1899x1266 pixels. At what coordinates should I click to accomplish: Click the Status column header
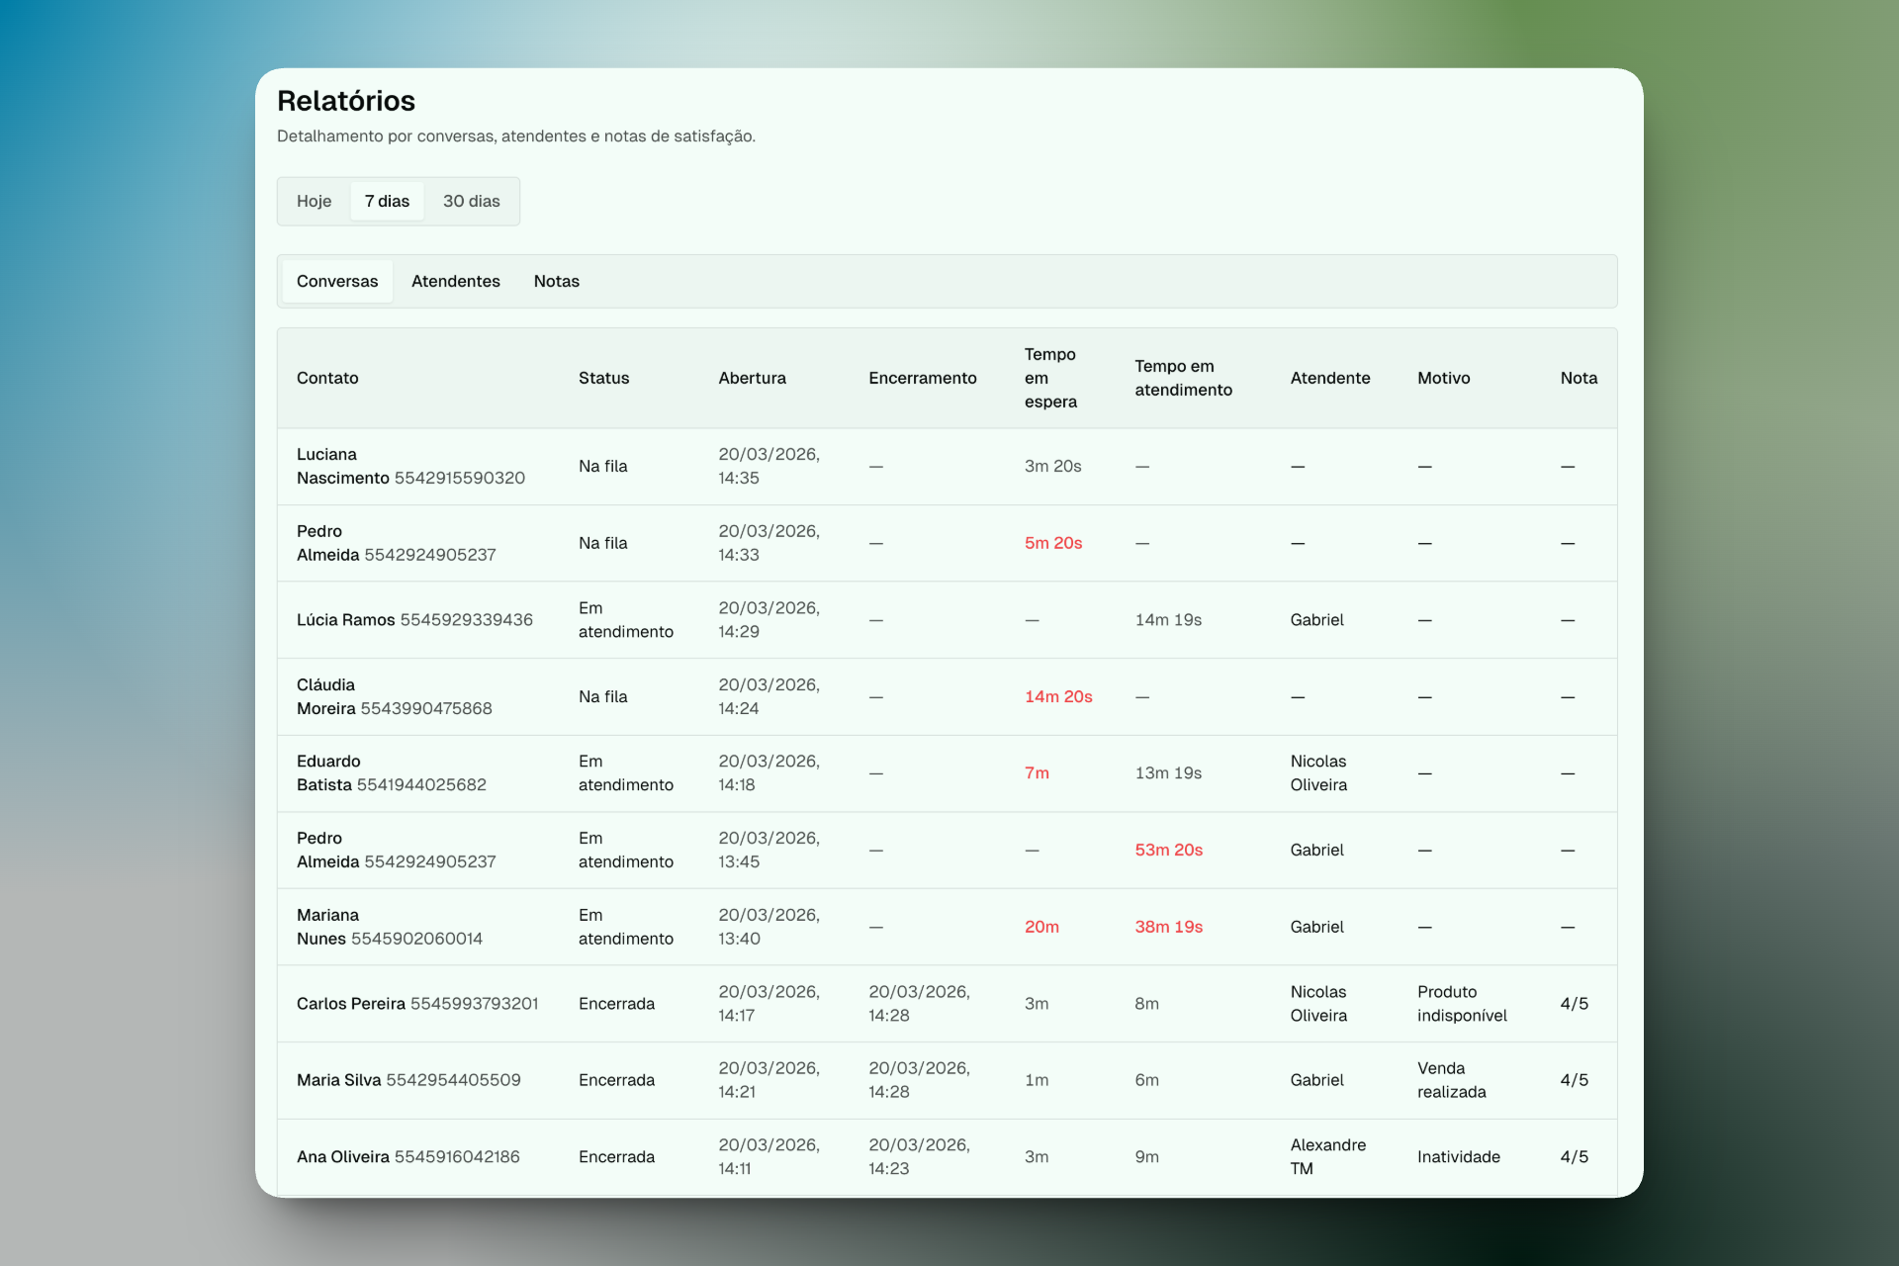click(603, 378)
